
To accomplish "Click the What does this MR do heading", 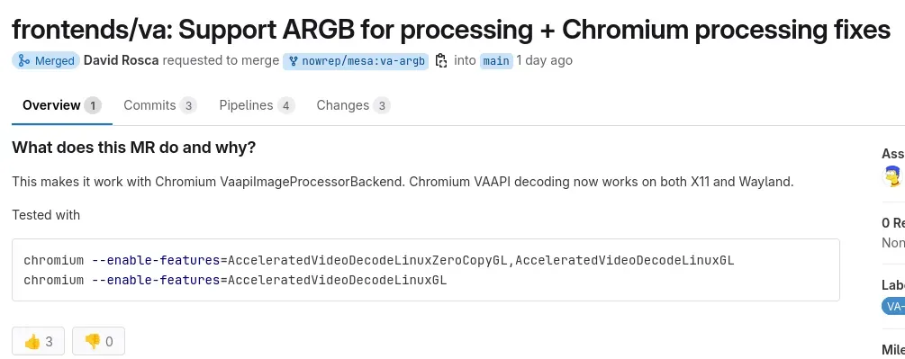I will pyautogui.click(x=134, y=148).
